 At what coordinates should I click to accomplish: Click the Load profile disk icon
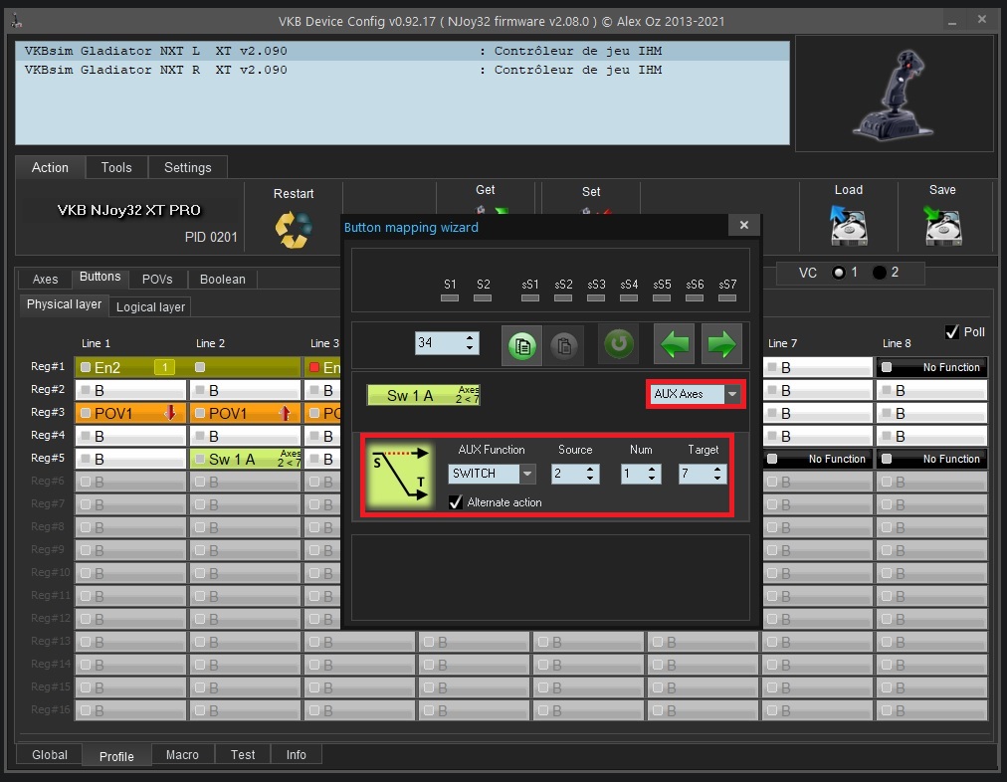849,226
